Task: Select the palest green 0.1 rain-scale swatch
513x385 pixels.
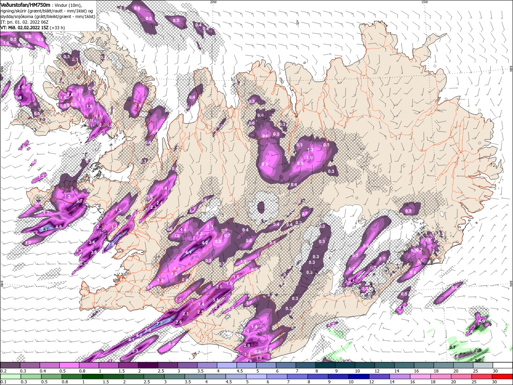Action: 10,377
